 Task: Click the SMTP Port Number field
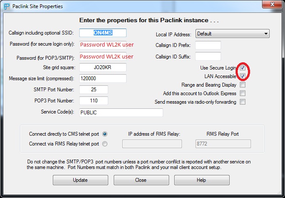pos(94,90)
